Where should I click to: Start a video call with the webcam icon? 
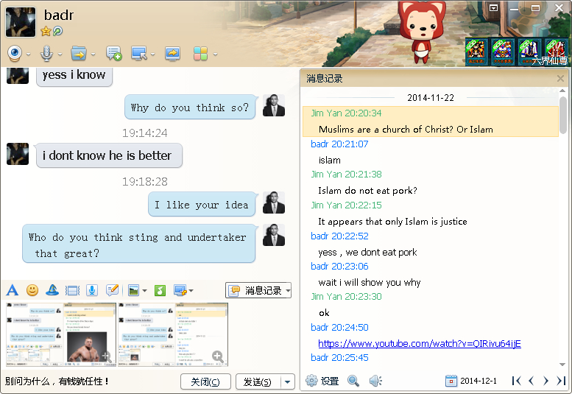click(15, 54)
